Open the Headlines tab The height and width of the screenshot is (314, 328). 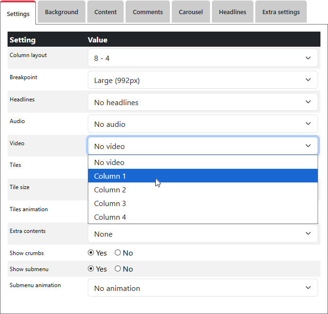[232, 12]
